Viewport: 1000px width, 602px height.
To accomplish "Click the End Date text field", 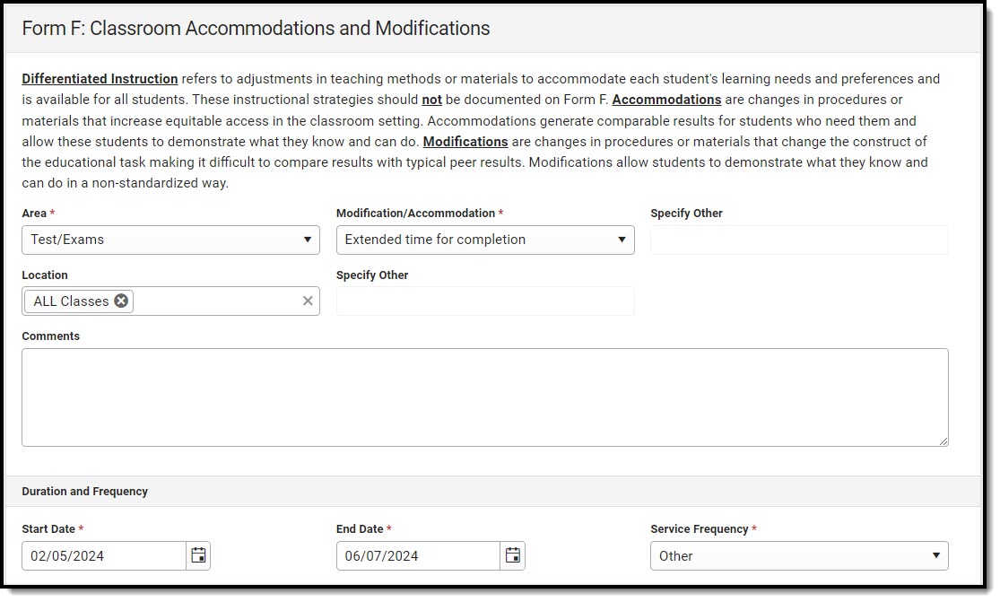I will coord(417,555).
